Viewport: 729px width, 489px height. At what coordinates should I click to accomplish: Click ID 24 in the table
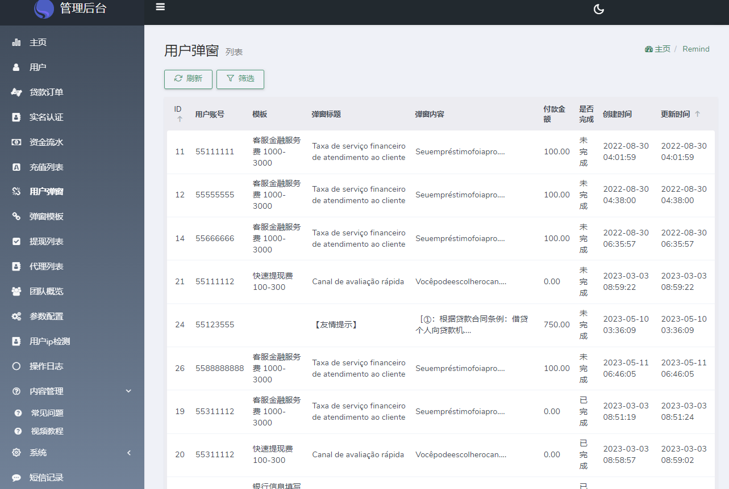click(180, 324)
